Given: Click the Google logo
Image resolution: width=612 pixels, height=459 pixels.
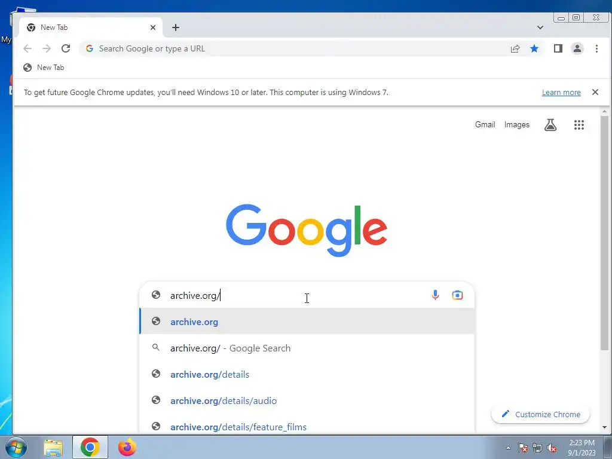Looking at the screenshot, I should point(307,230).
